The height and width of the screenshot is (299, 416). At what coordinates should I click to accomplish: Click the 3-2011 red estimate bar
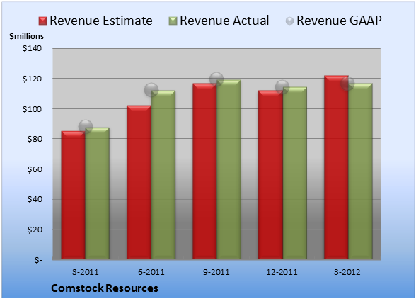point(74,196)
